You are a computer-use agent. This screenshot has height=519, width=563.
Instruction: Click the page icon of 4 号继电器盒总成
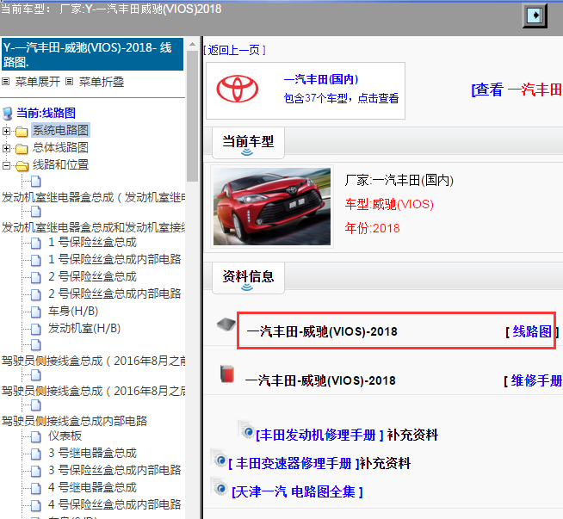(x=35, y=489)
